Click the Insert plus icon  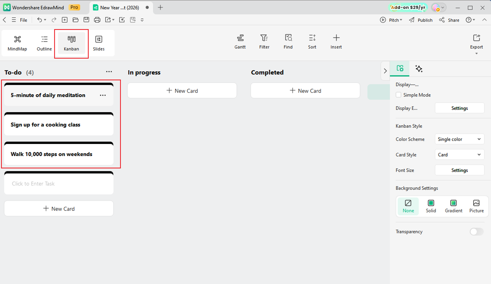[x=336, y=38]
